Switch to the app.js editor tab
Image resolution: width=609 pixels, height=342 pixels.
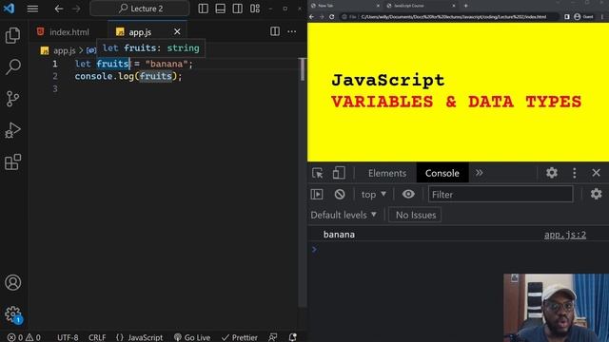[140, 31]
